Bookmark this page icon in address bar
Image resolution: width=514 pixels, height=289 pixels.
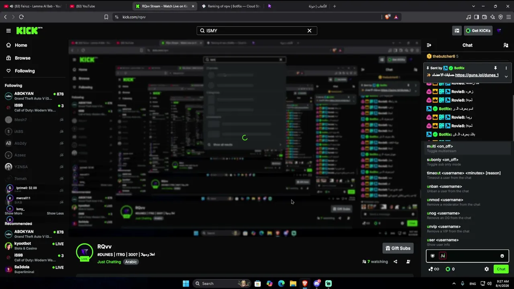106,17
